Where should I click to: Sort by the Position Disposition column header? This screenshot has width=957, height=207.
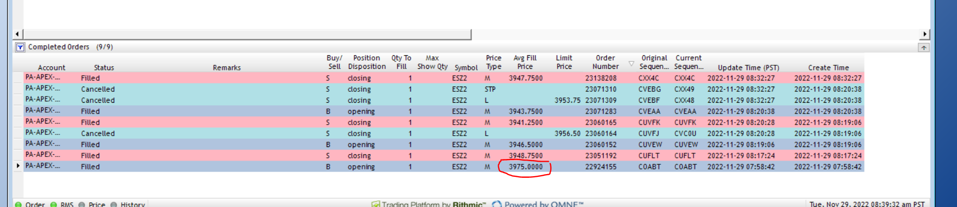coord(367,63)
